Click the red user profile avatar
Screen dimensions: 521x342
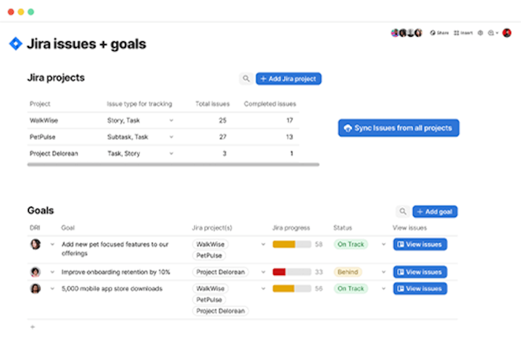coord(507,33)
